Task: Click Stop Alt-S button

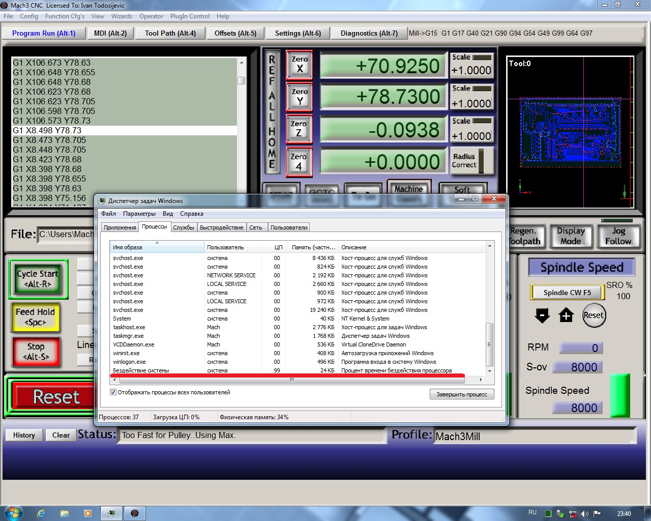Action: pyautogui.click(x=36, y=352)
